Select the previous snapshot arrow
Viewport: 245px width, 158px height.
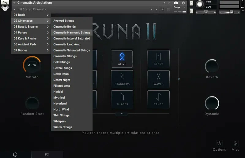click(152, 9)
